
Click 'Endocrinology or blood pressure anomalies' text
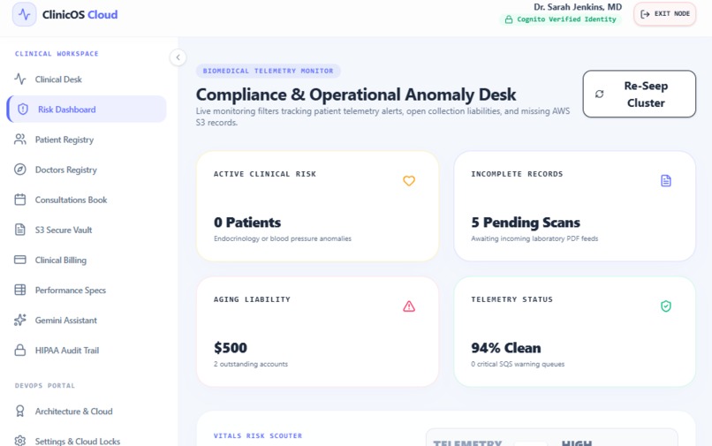click(283, 238)
